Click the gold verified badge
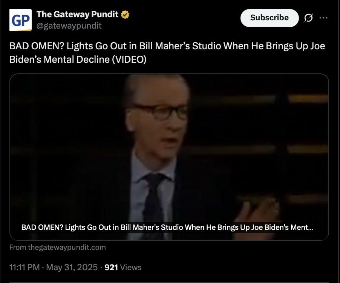340x283 pixels. tap(125, 15)
